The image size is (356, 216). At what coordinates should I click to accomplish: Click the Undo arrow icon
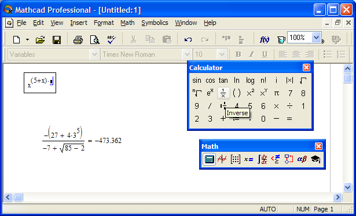pos(188,40)
